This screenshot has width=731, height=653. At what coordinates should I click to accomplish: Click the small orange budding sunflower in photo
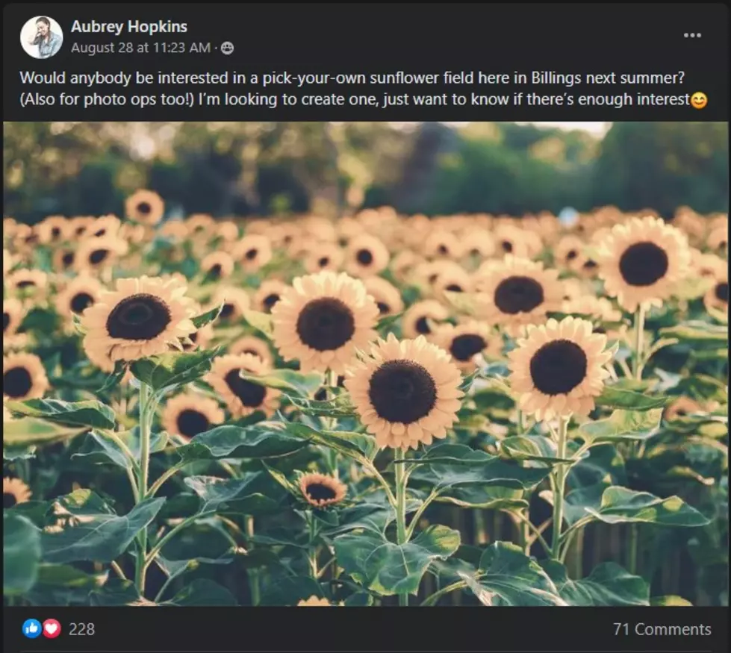pos(322,490)
